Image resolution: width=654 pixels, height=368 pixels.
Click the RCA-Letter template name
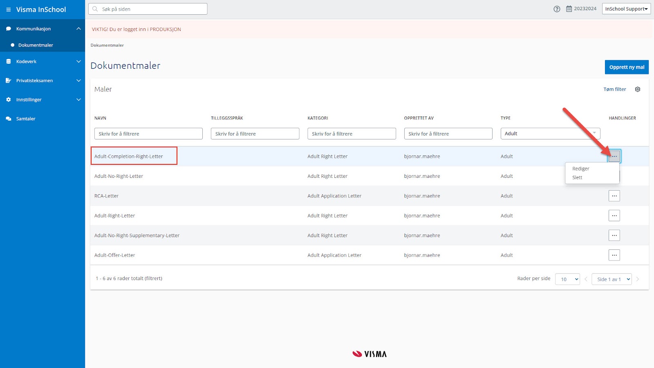pyautogui.click(x=106, y=196)
